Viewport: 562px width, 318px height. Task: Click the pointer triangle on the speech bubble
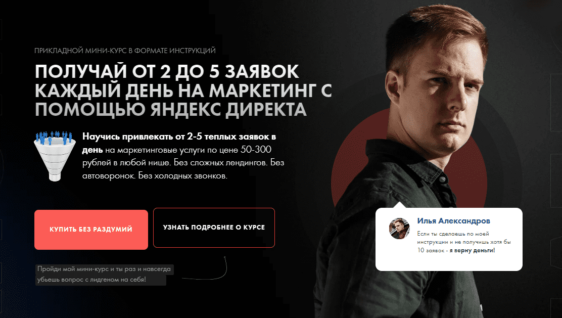click(399, 205)
